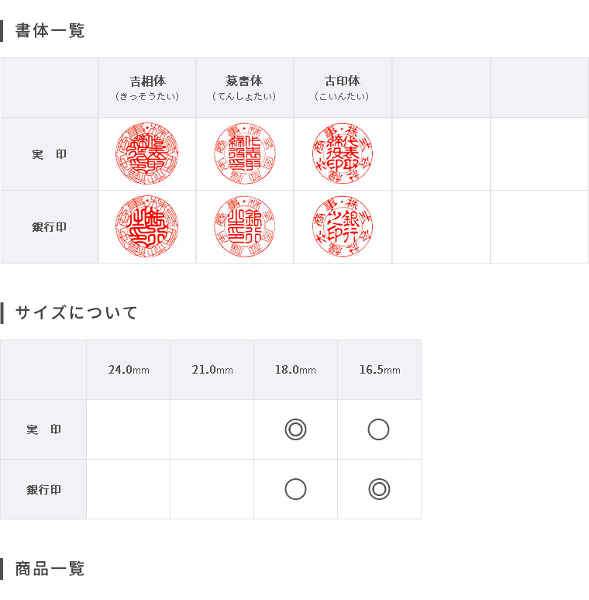Click the 篆書体 column header

point(245,88)
